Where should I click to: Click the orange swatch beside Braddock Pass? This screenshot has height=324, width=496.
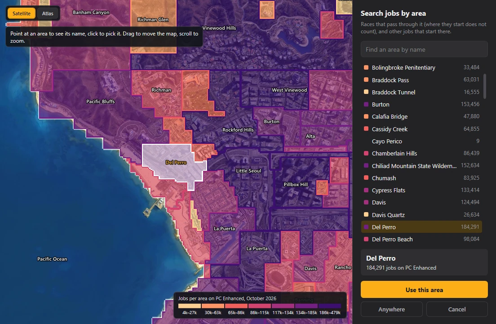tap(366, 80)
